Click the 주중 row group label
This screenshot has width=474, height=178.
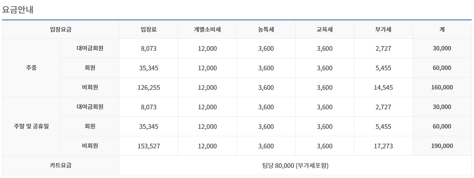click(x=31, y=68)
